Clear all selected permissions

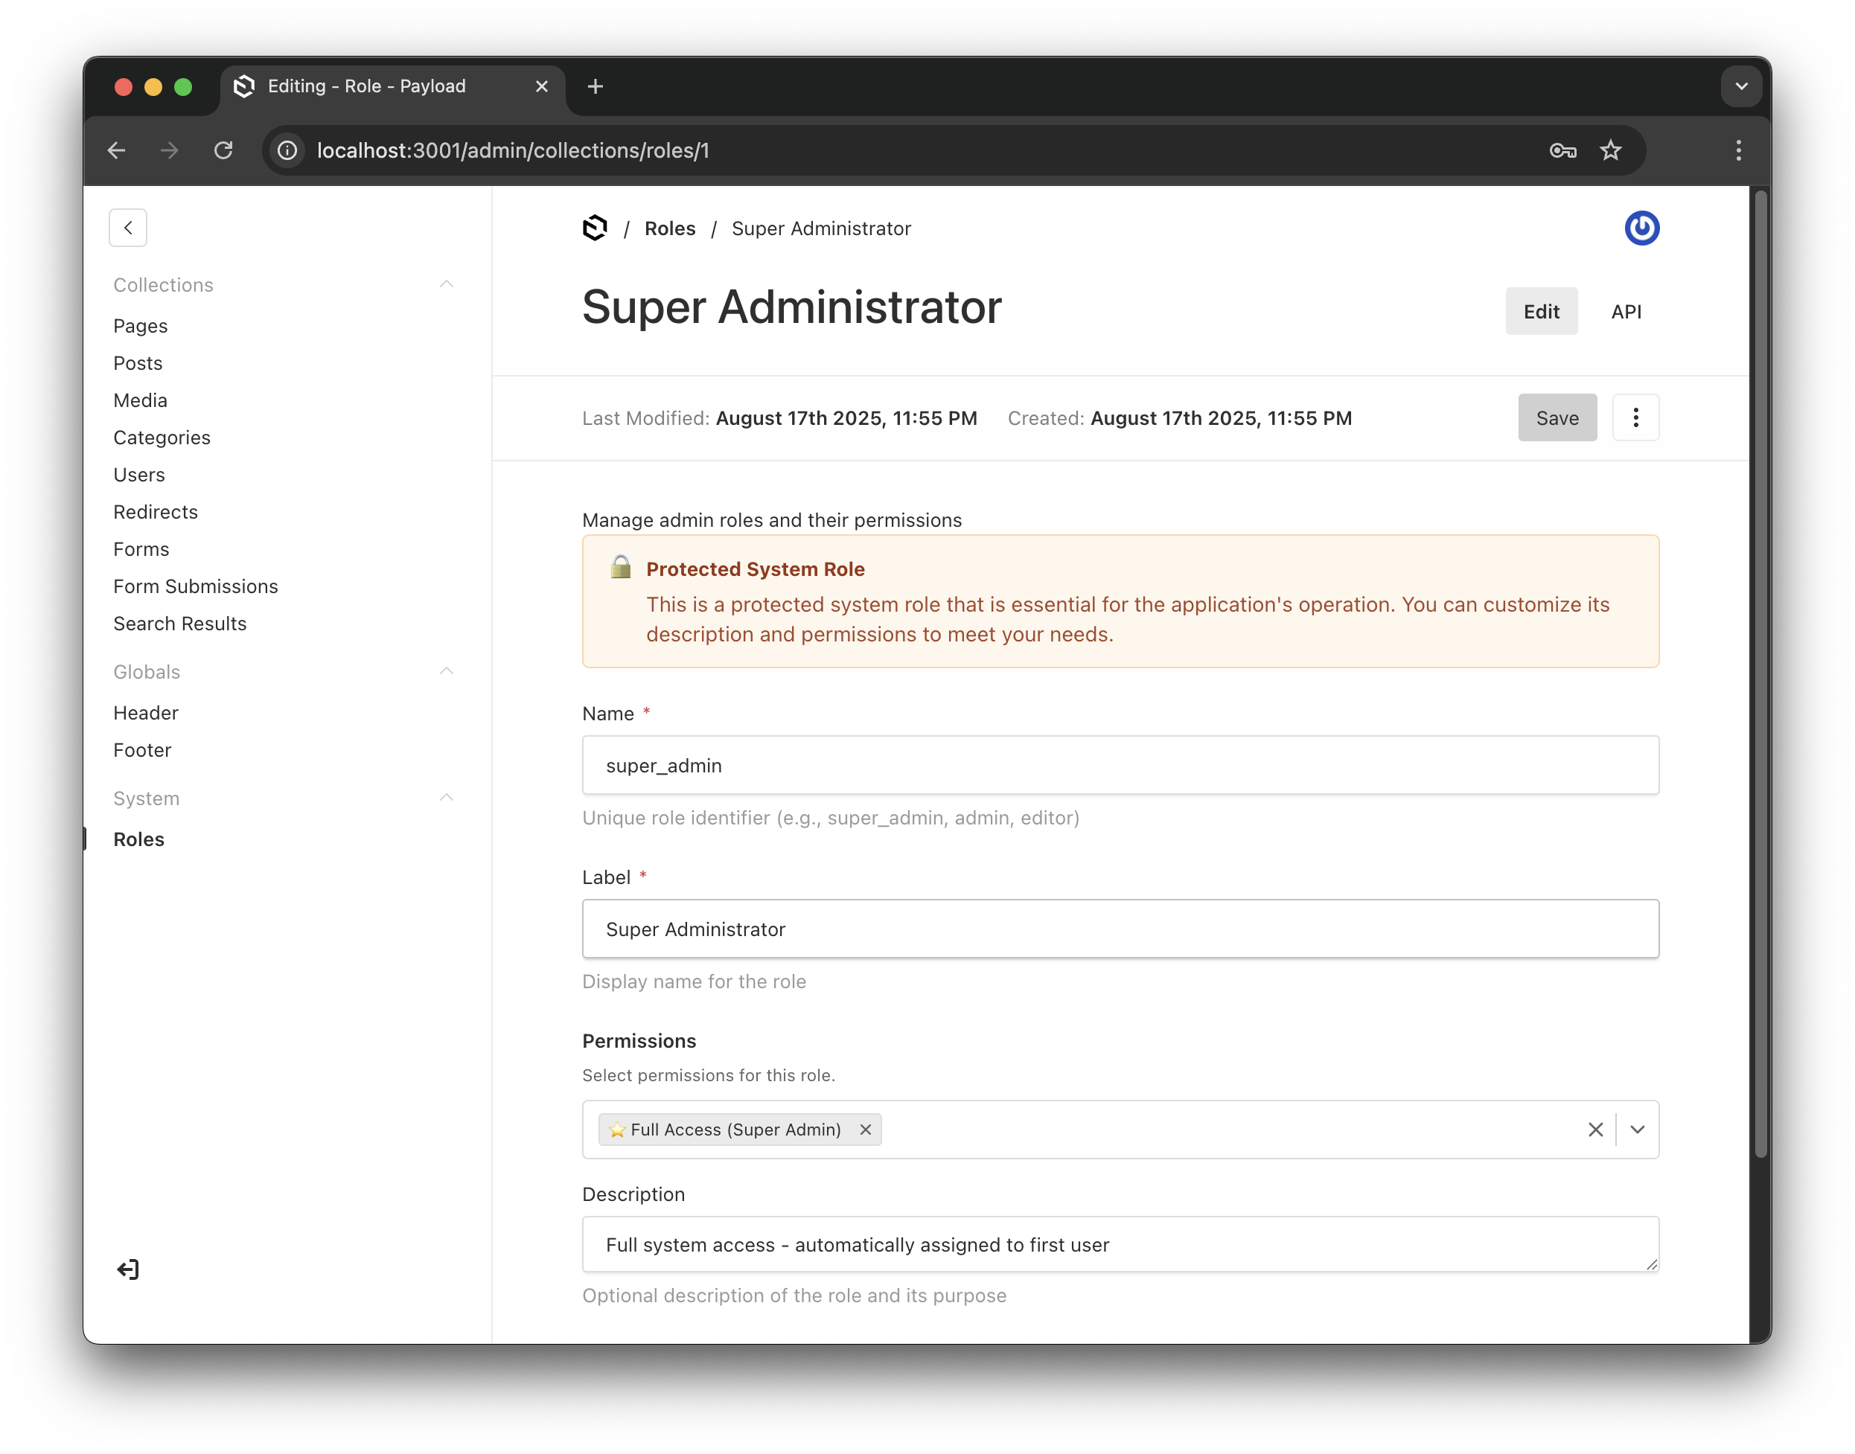[1594, 1130]
